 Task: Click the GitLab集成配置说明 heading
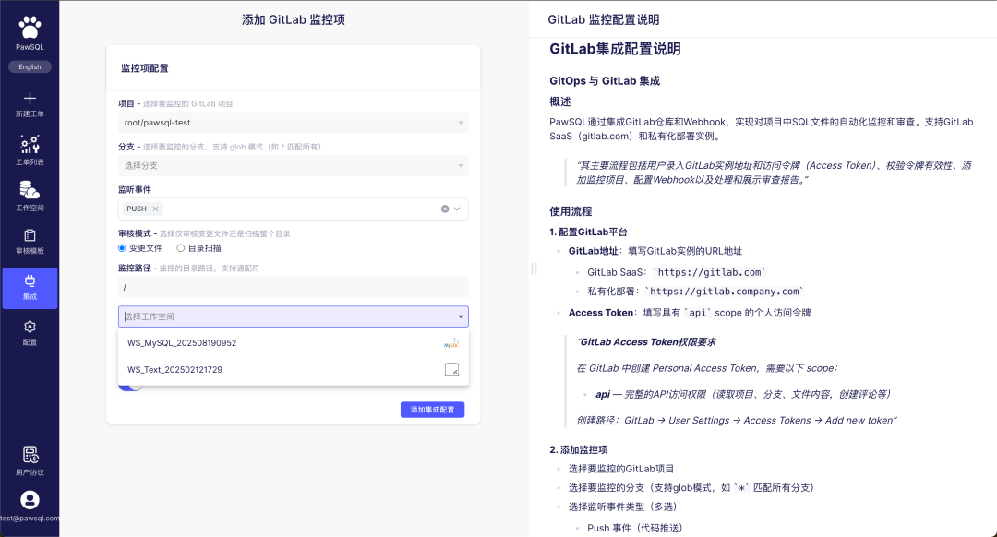point(615,49)
